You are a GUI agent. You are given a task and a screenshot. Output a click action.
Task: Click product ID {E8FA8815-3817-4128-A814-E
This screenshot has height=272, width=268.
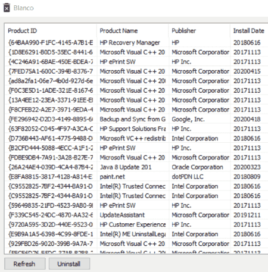pyautogui.click(x=51, y=177)
